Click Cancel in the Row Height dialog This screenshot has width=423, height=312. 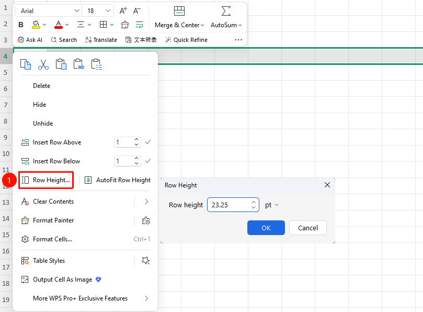tap(308, 228)
